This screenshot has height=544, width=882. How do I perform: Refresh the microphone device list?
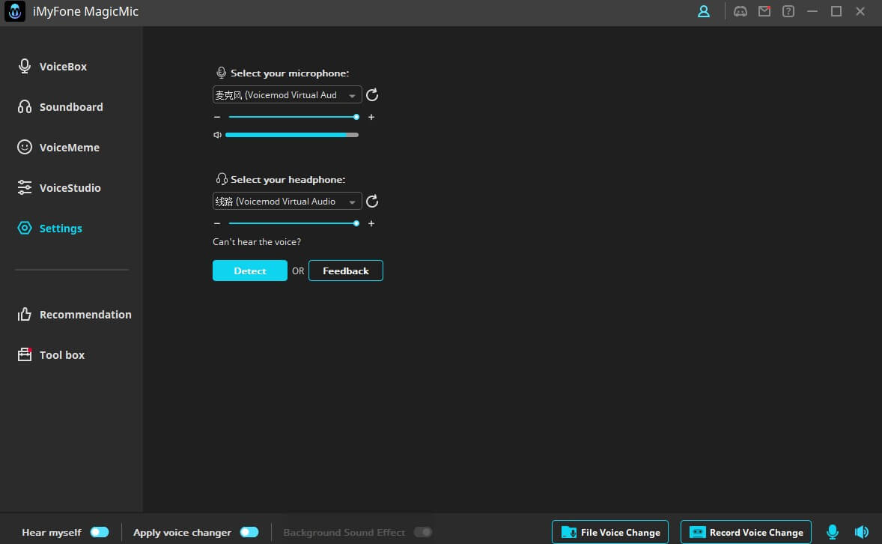point(372,94)
